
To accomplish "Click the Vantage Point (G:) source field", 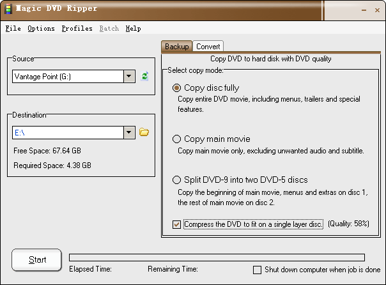I will click(68, 76).
